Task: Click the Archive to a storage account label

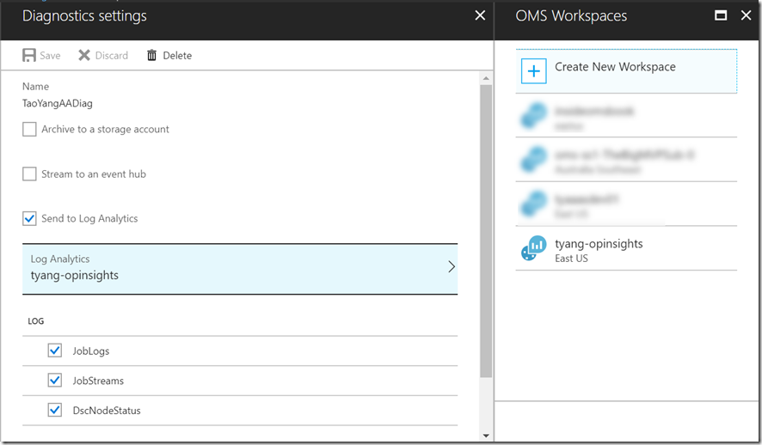Action: 105,129
